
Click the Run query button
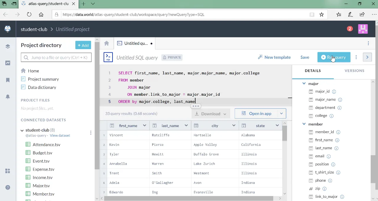click(334, 57)
